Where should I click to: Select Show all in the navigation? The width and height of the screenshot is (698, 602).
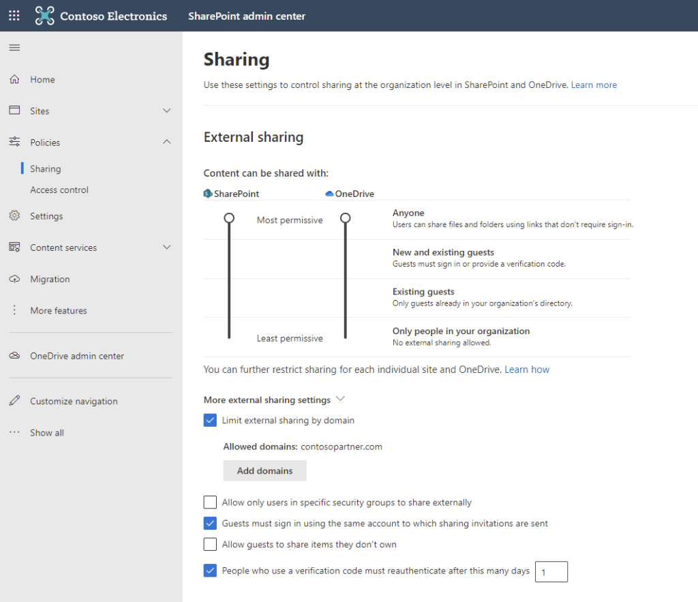tap(46, 433)
